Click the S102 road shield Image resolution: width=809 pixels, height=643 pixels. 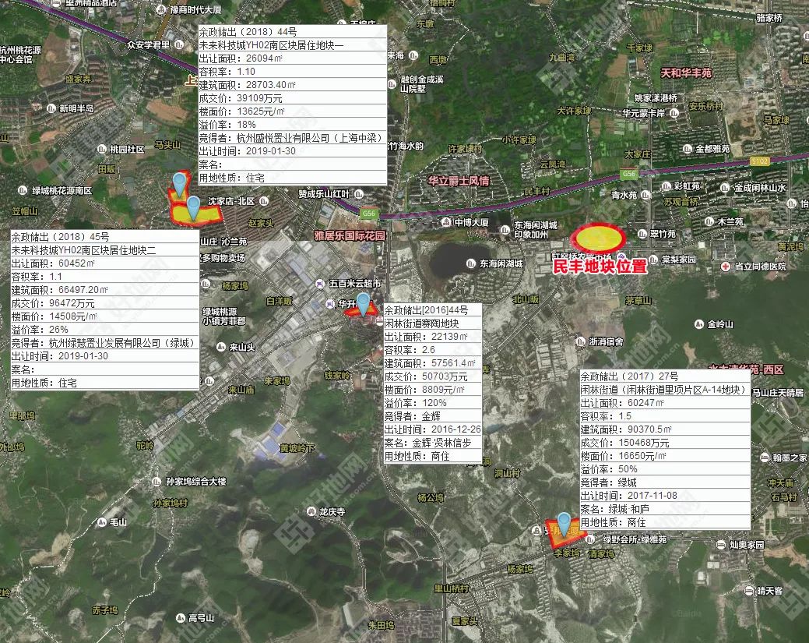(759, 161)
